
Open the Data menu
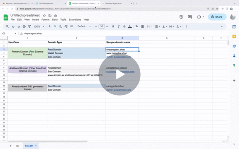coord(55,19)
